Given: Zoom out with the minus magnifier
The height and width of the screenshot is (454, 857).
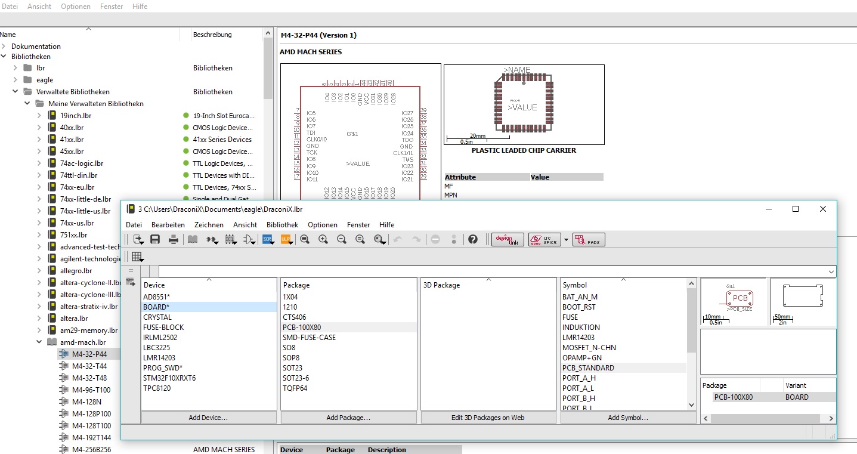Looking at the screenshot, I should [342, 239].
